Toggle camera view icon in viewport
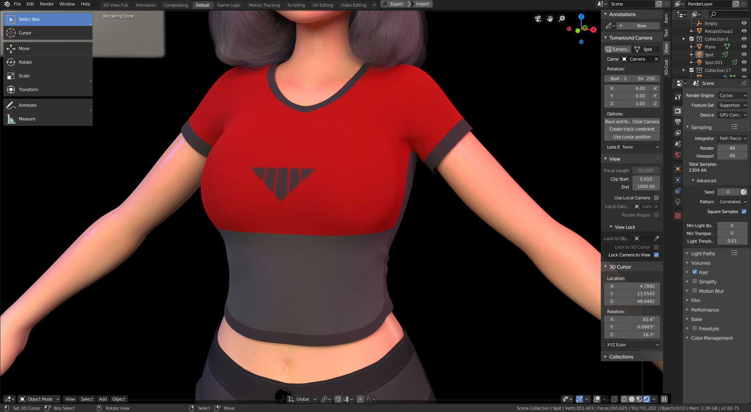 [x=538, y=19]
